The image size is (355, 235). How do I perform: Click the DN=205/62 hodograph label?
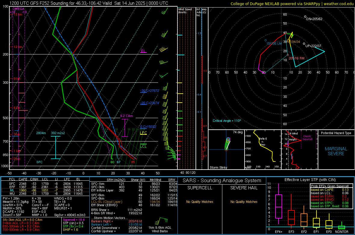(x=314, y=19)
